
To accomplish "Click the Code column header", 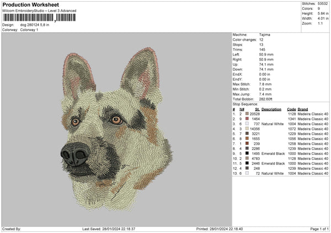I will 292,109.
